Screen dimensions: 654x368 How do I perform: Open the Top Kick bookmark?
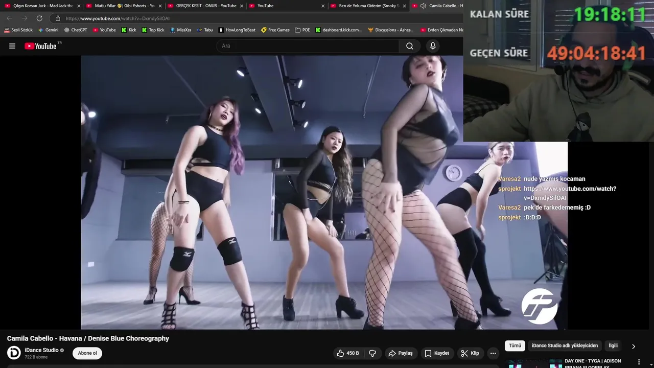tap(153, 30)
